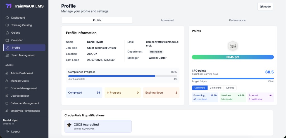Viewport: 286px width, 138px height.
Task: Open Manage Users admin page
Action: pos(24,81)
